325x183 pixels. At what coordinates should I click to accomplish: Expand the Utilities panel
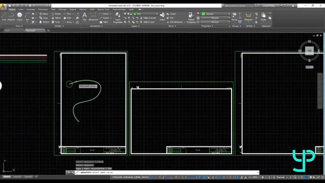pos(250,26)
